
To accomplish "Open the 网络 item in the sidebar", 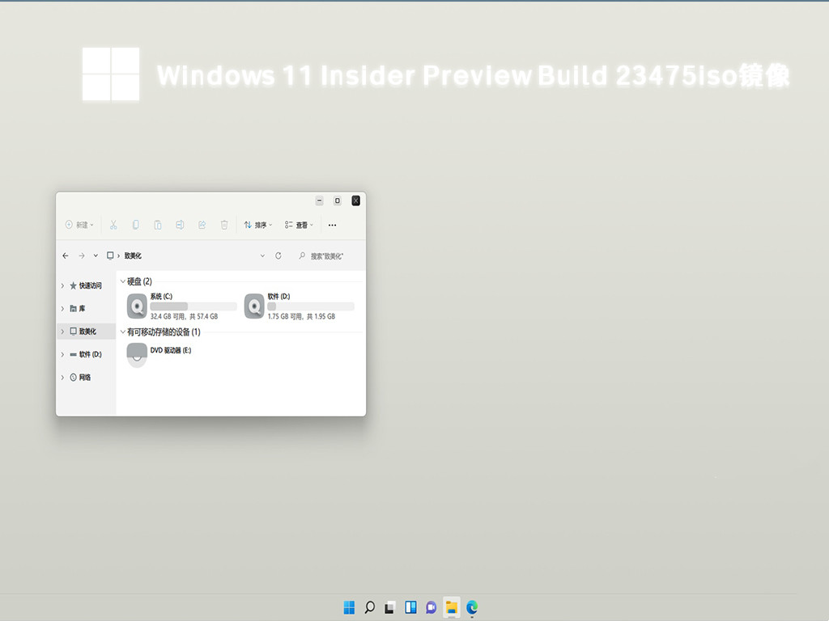I will [84, 377].
